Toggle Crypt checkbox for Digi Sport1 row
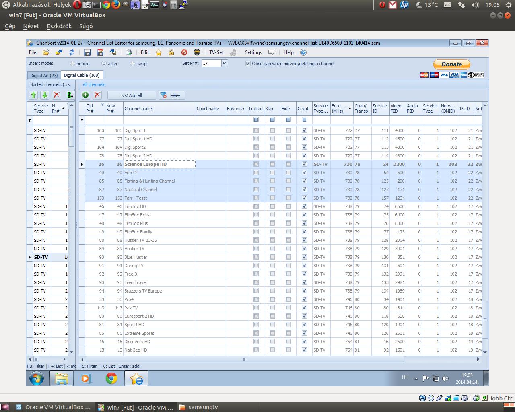Screen dimensions: 515x412 click(x=304, y=130)
